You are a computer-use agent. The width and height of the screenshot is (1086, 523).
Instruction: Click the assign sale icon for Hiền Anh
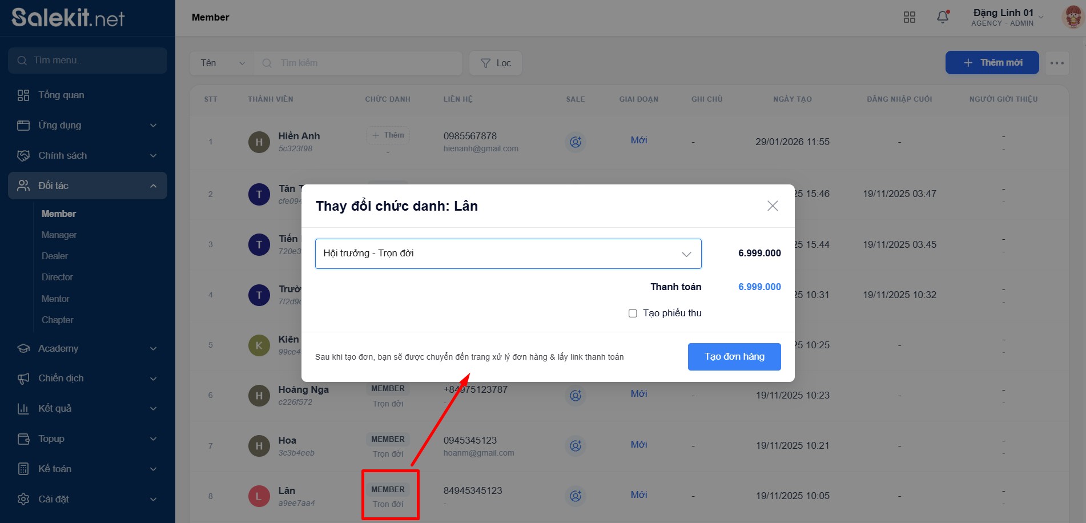click(x=576, y=142)
